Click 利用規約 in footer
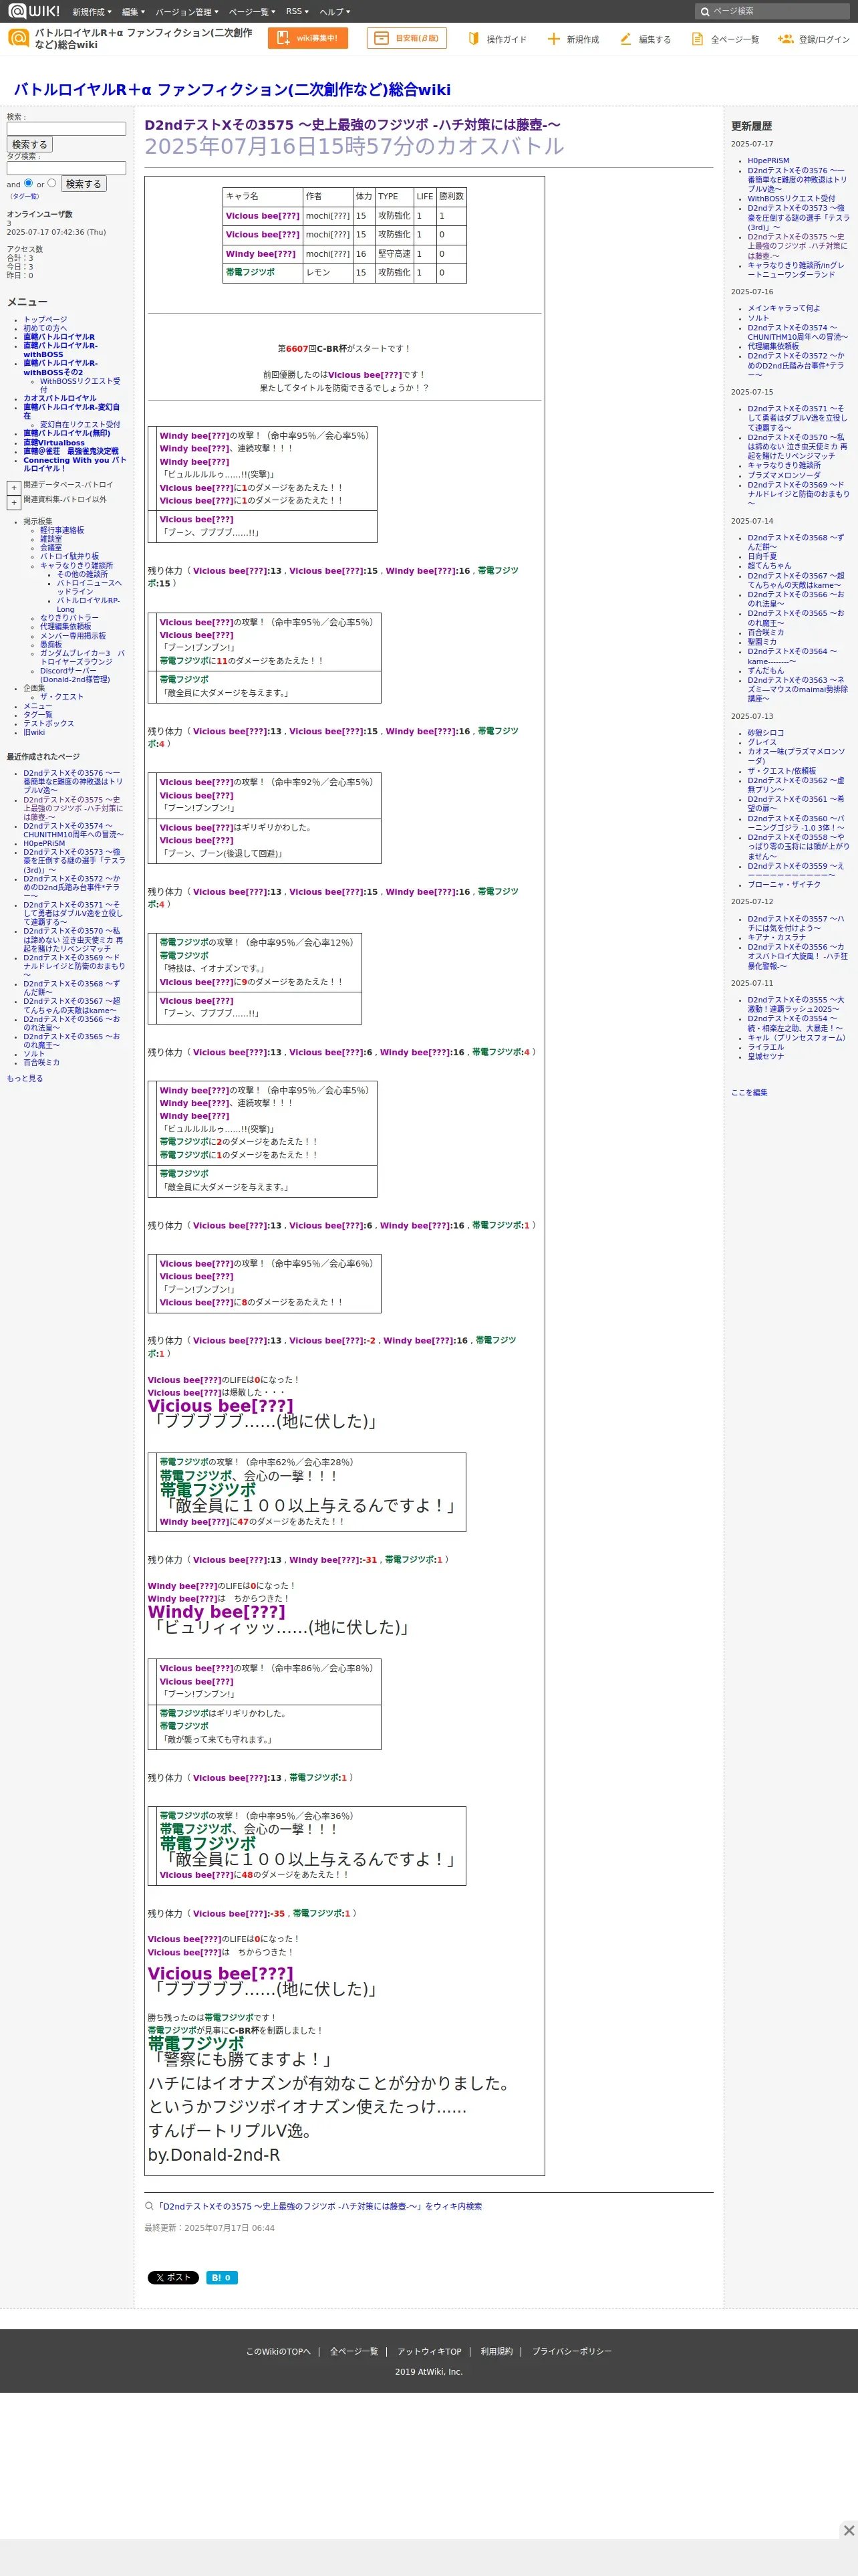The image size is (858, 2576). click(x=496, y=2351)
